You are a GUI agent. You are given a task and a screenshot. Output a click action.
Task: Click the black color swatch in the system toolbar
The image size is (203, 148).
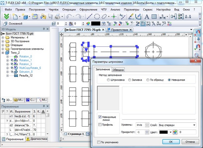coord(96,24)
